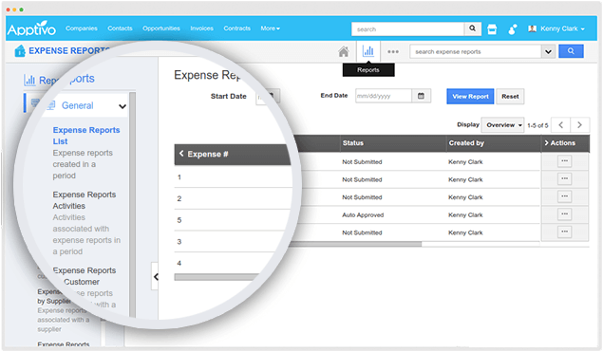
Task: Click the global search magnifier icon
Action: [473, 28]
